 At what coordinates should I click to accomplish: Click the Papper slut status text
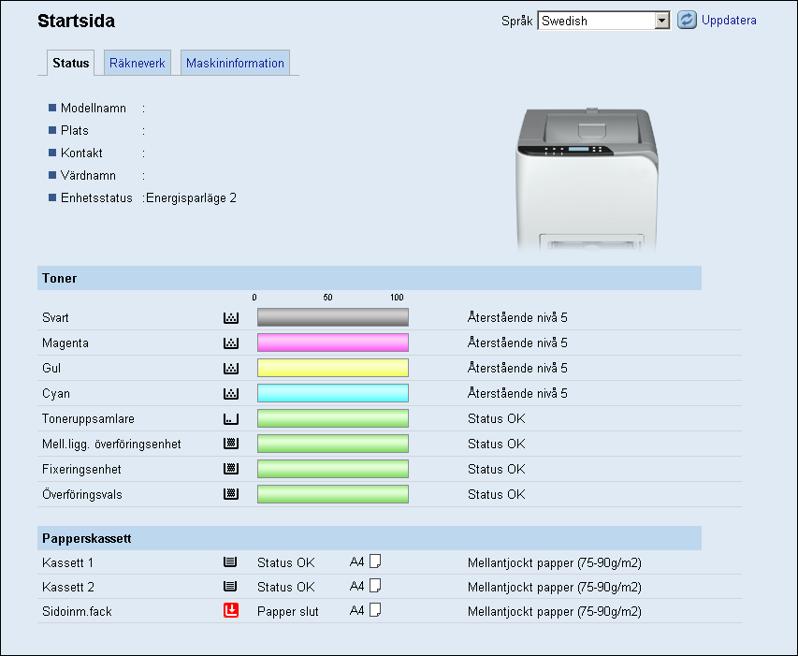pos(287,612)
